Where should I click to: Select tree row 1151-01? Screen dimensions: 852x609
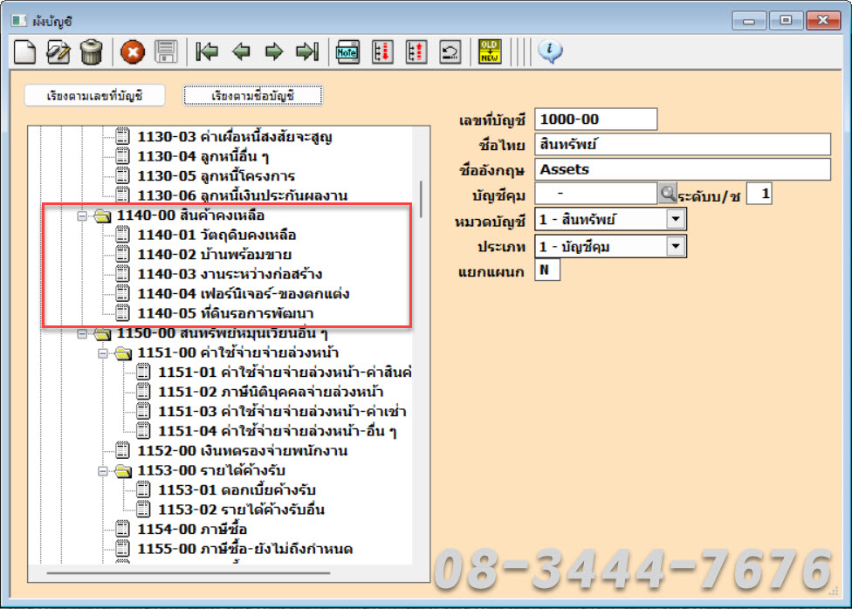coord(285,373)
